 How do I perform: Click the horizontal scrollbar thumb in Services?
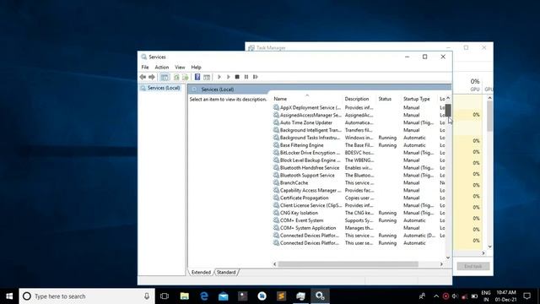point(348,264)
